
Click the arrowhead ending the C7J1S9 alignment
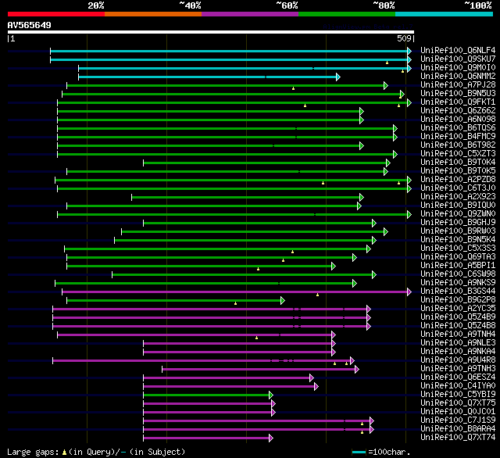372,421
